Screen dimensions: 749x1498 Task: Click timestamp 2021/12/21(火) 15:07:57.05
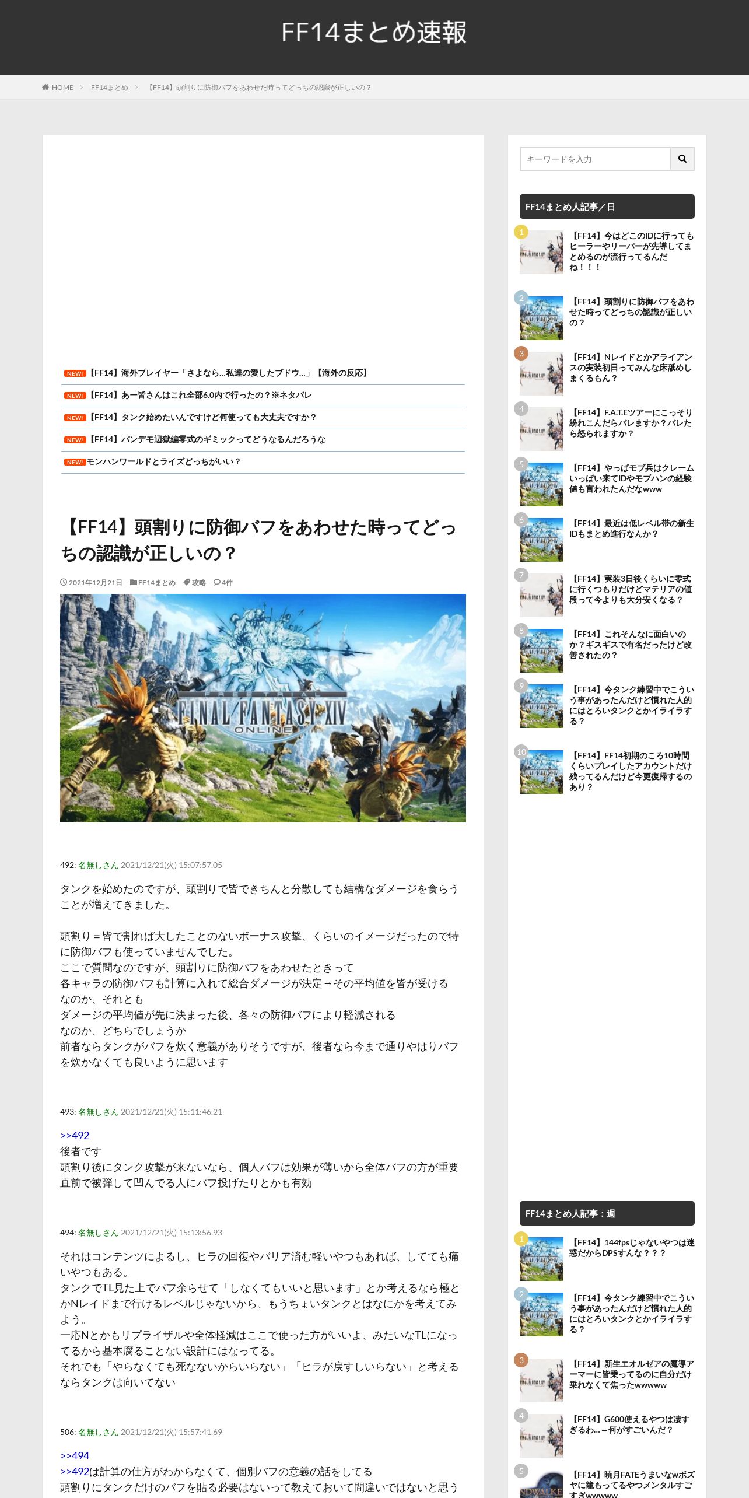pyautogui.click(x=171, y=865)
